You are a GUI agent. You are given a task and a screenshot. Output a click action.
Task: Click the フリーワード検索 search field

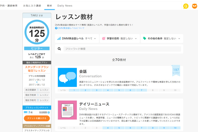(x=122, y=49)
